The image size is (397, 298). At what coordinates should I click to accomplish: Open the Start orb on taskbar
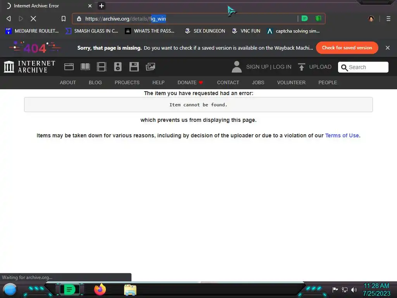coord(10,289)
